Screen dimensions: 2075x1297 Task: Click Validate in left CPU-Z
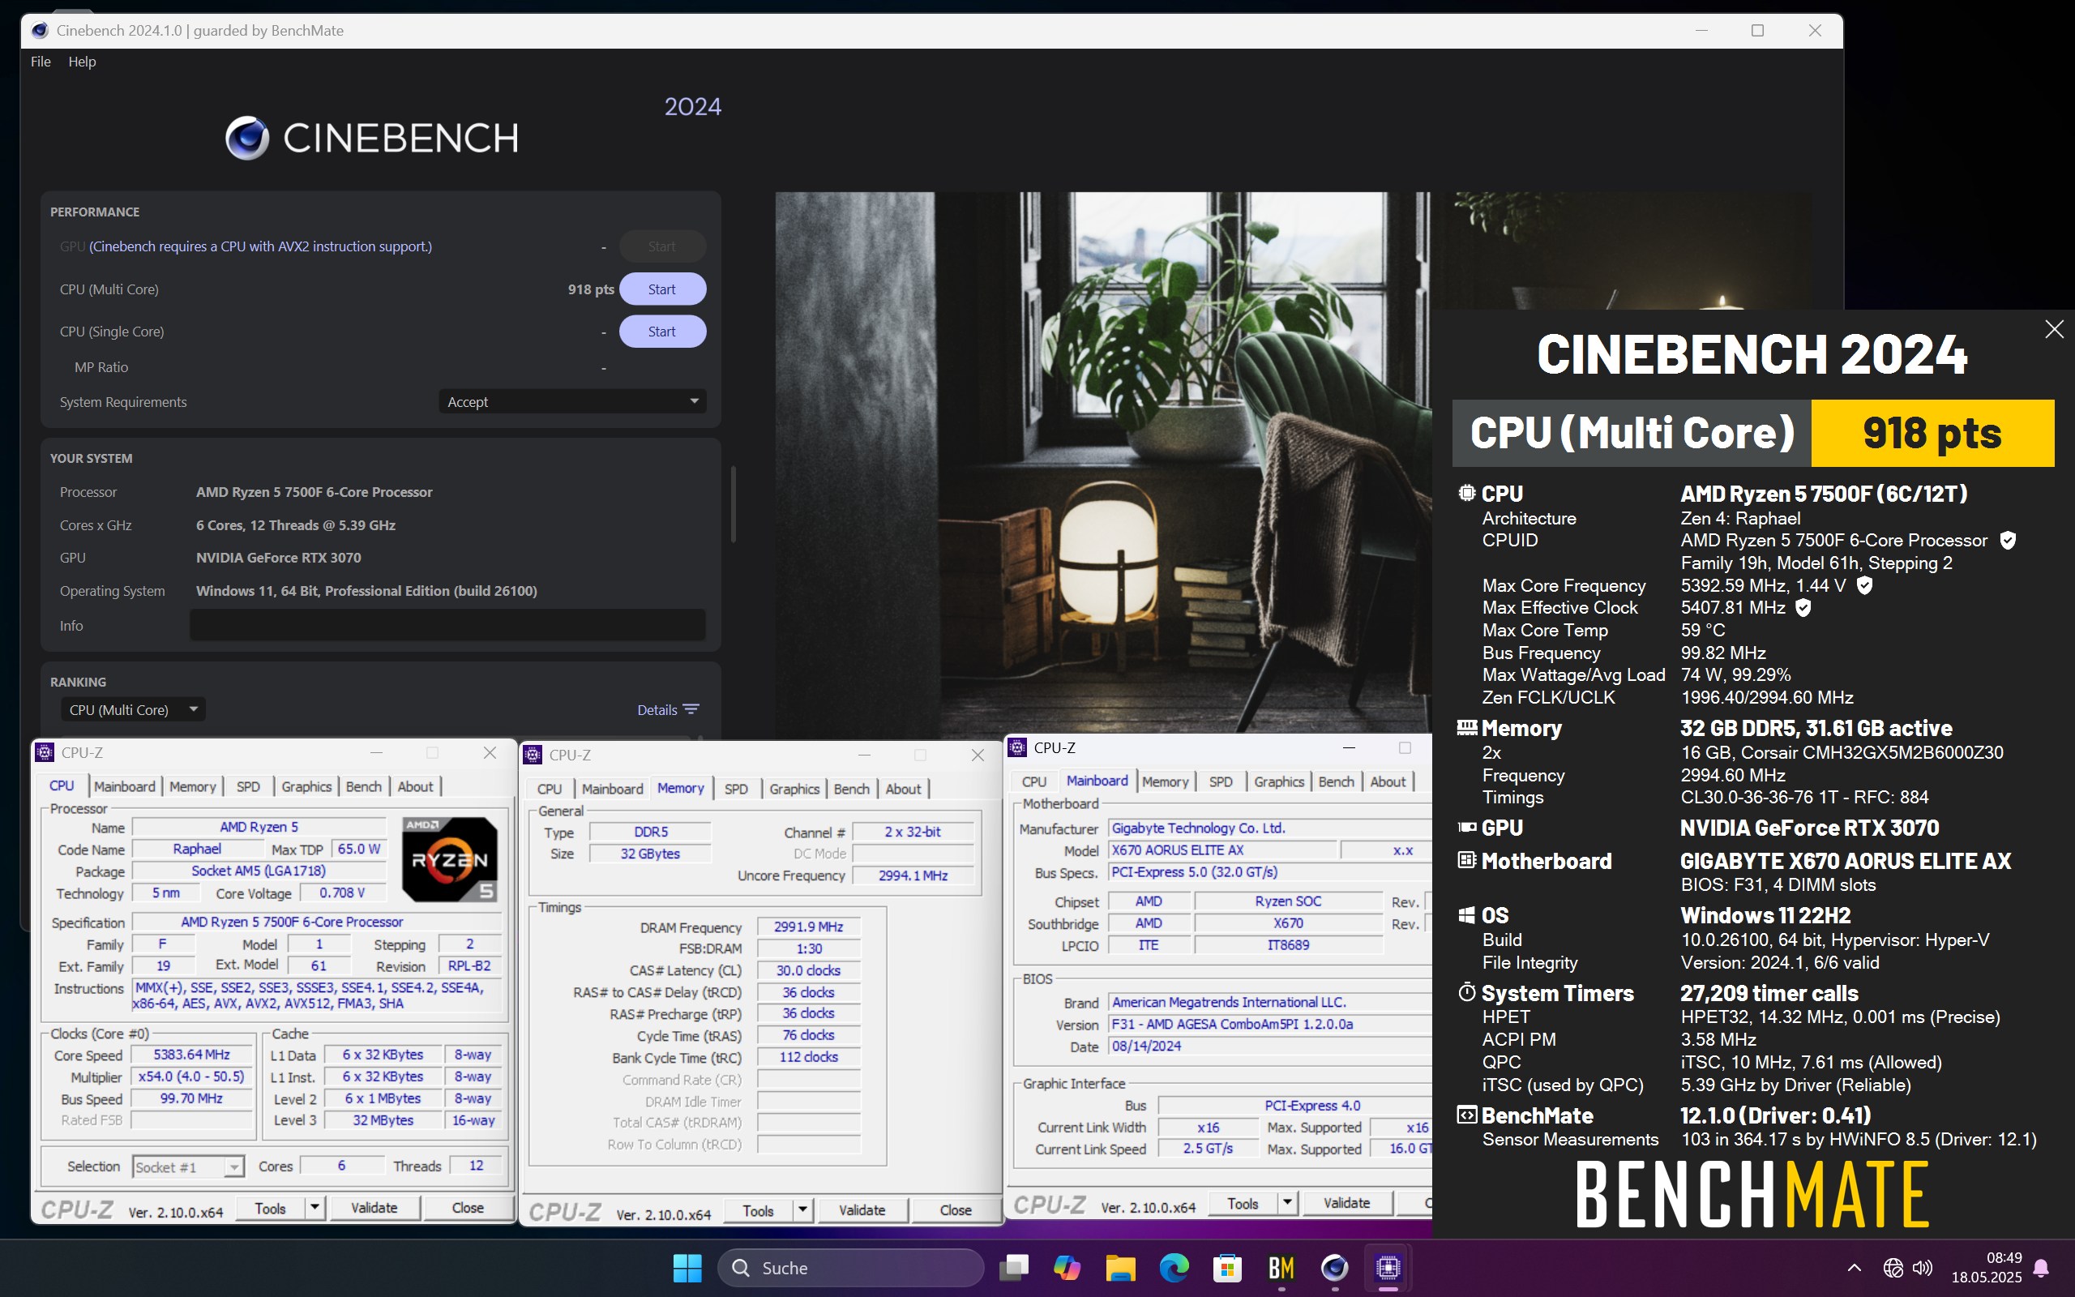coord(374,1208)
